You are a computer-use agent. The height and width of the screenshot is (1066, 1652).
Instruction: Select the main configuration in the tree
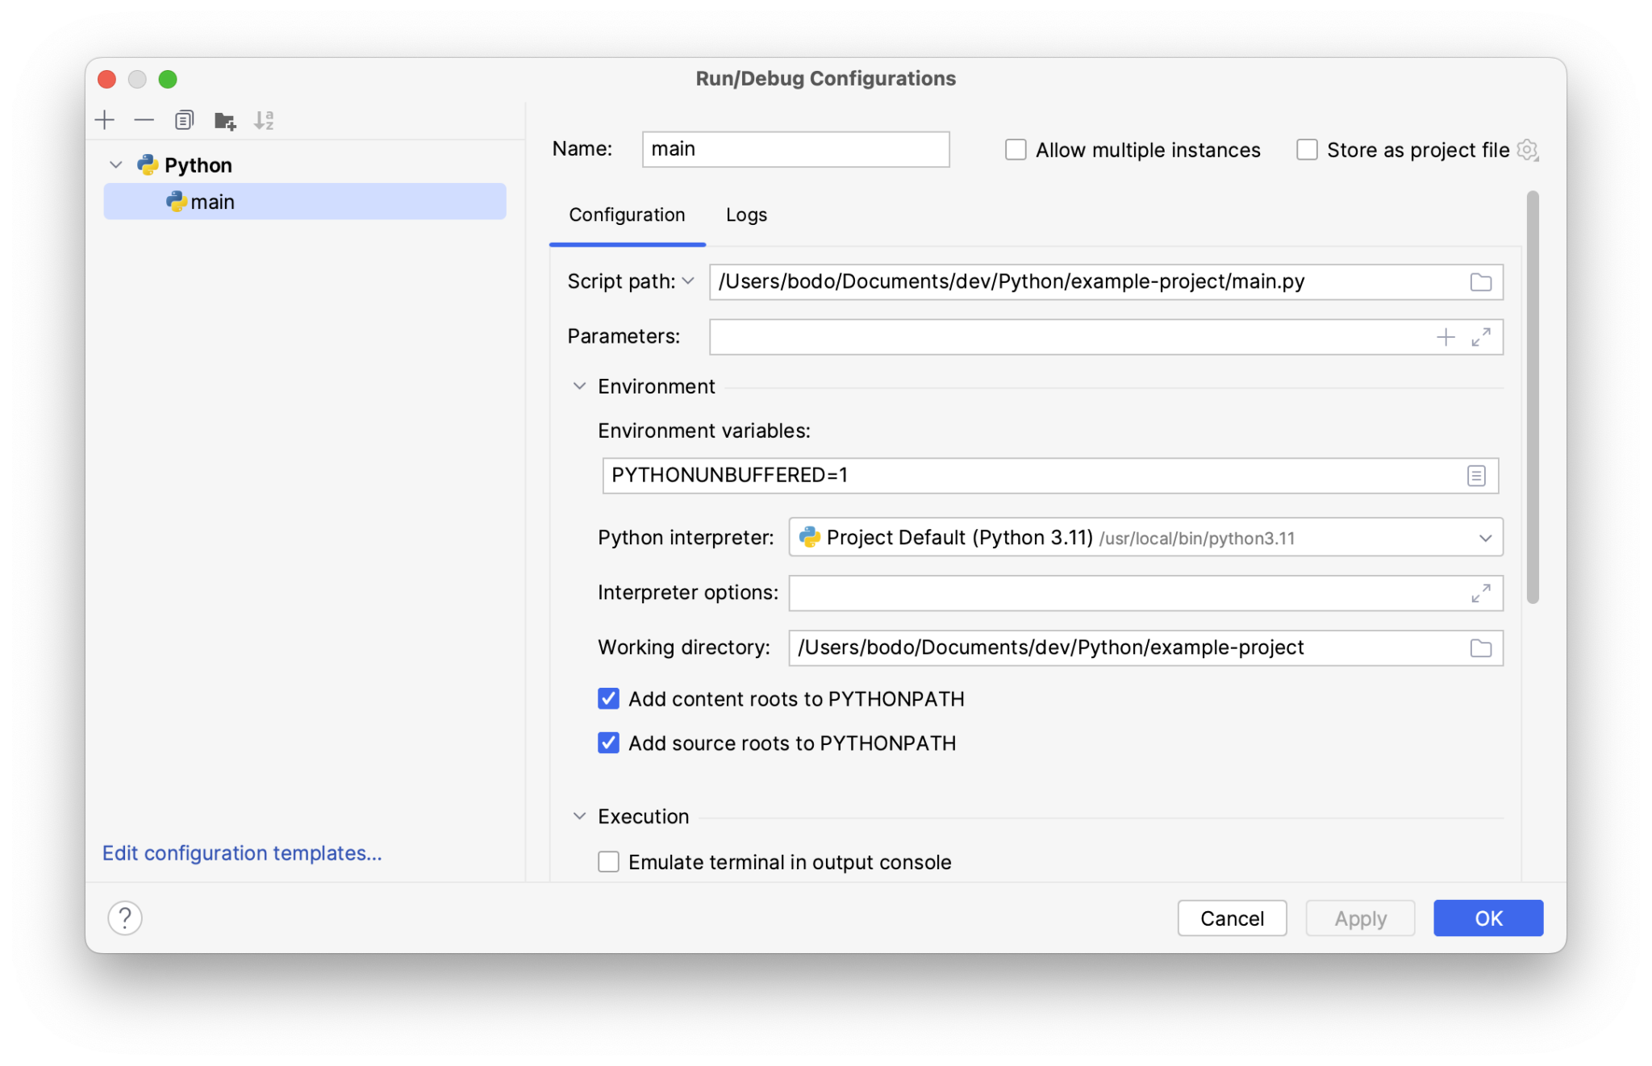pos(211,201)
